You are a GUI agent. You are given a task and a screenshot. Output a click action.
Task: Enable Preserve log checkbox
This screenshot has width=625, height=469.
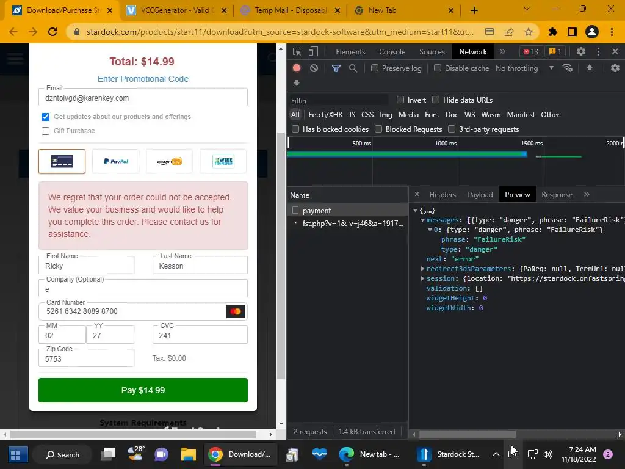(x=375, y=68)
